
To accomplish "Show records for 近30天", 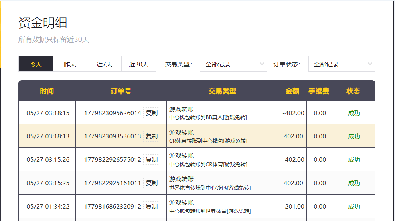I will point(138,64).
